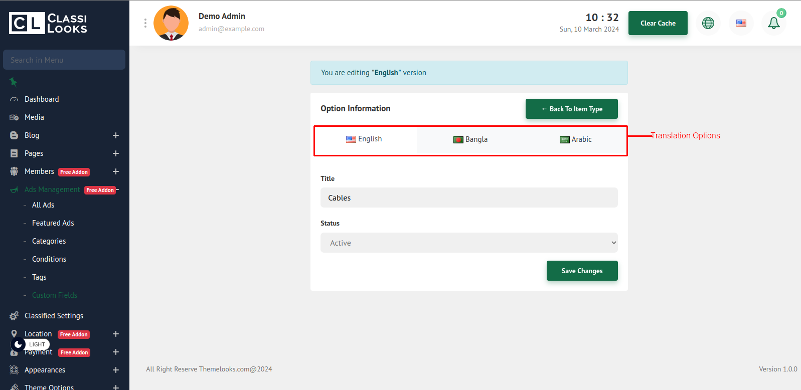Click the Classi Looks logo
The height and width of the screenshot is (390, 801).
click(48, 23)
